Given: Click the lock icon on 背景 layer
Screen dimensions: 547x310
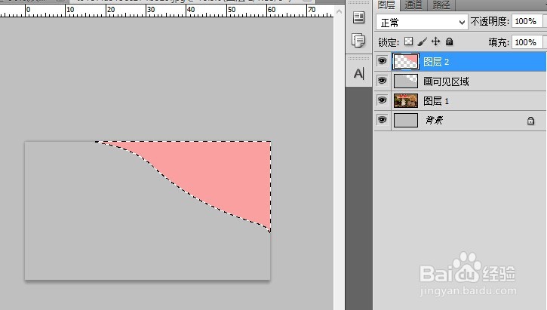Looking at the screenshot, I should click(530, 121).
